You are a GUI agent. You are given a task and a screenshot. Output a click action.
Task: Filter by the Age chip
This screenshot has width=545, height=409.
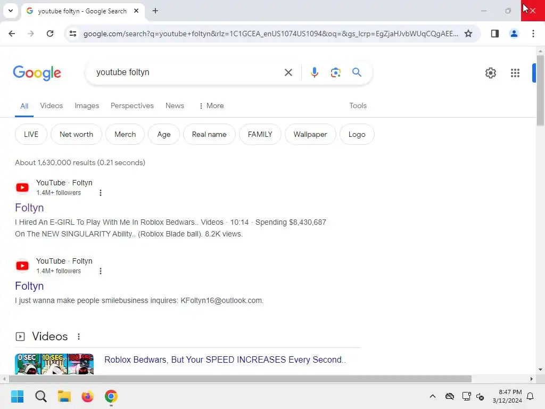point(164,134)
